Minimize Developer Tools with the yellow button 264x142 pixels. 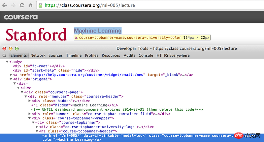[x=11, y=49]
